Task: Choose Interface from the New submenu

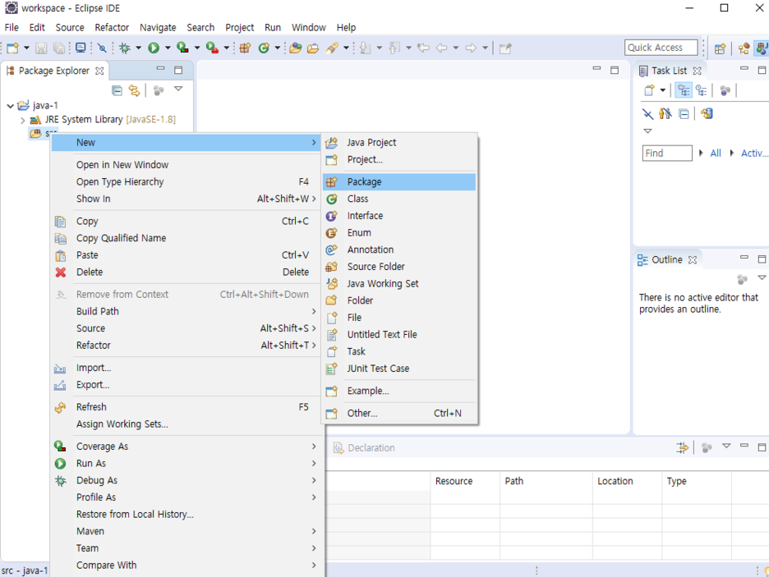Action: point(399,216)
